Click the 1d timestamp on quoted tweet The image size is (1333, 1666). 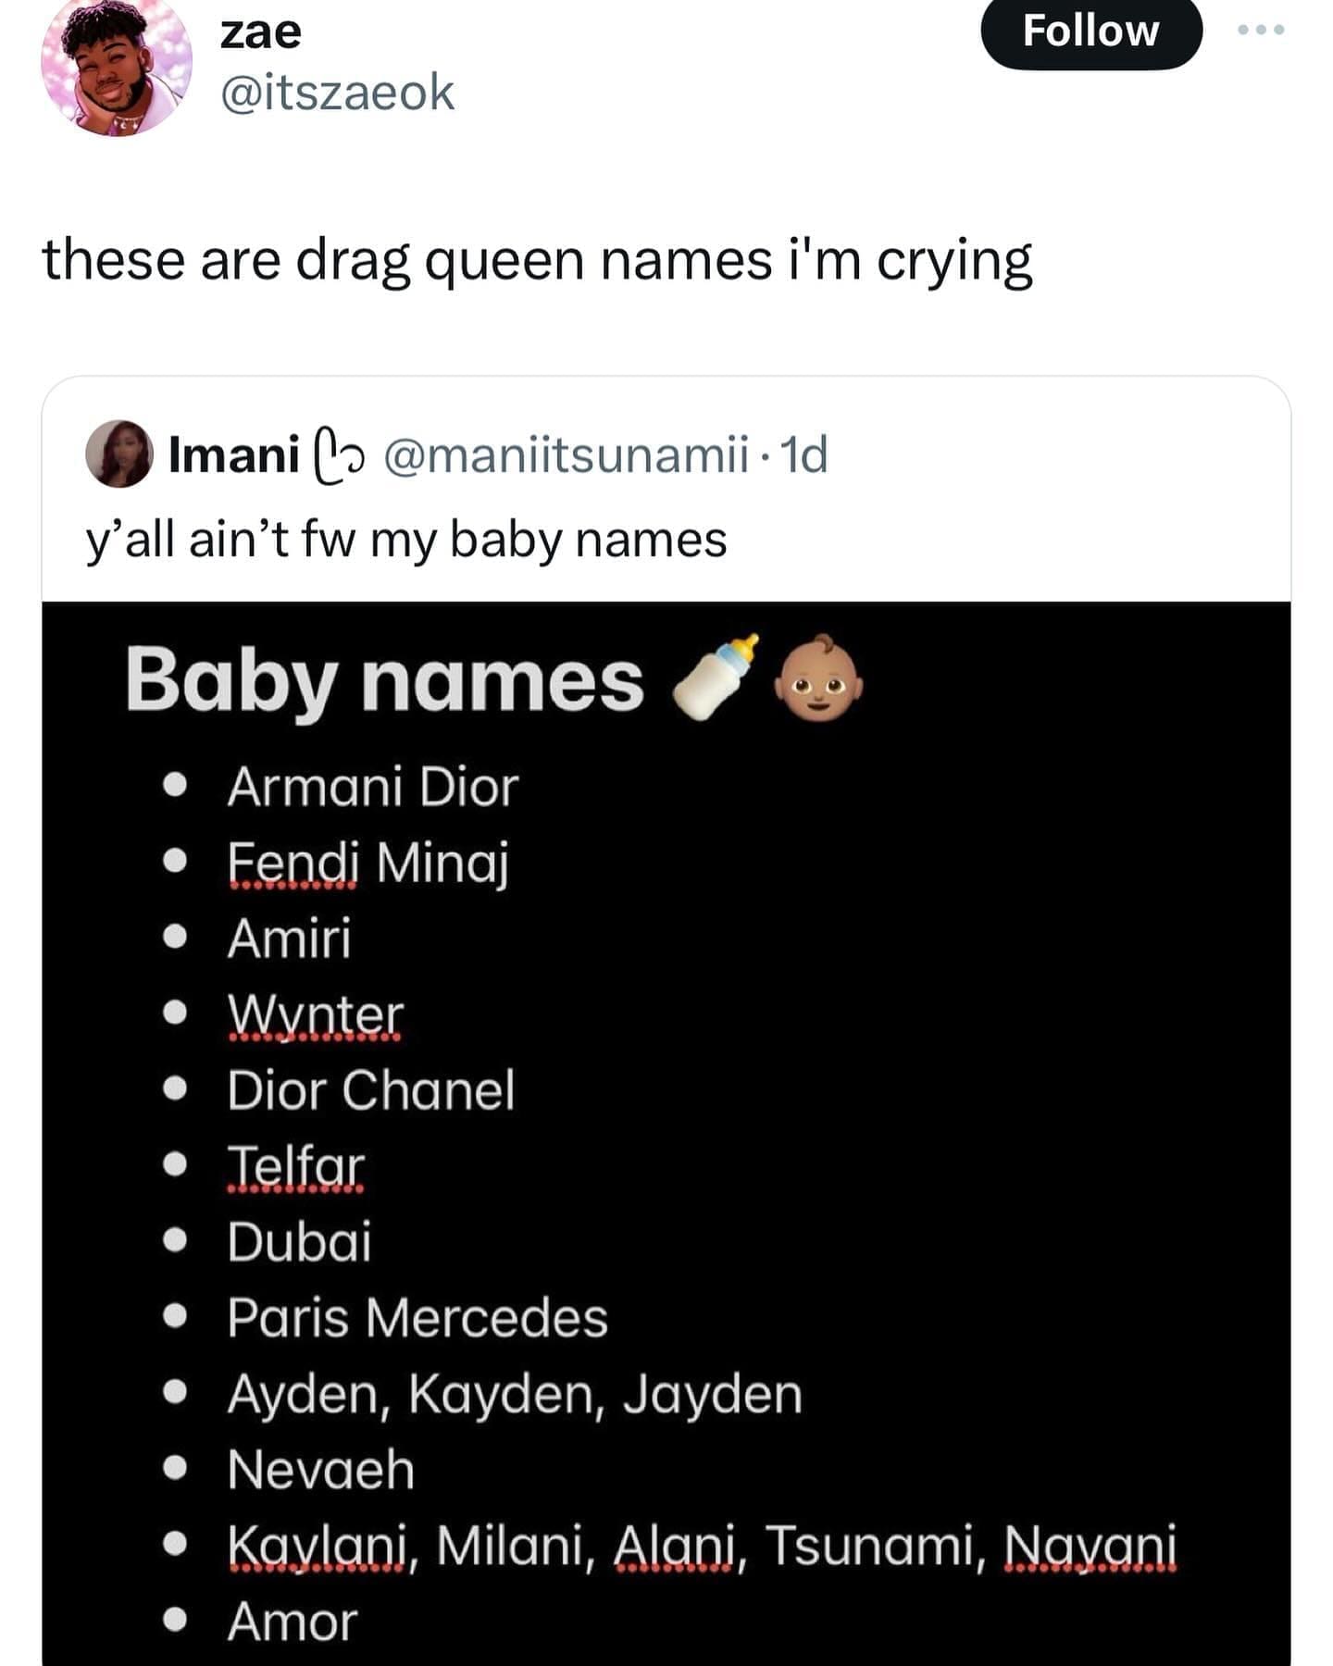tap(804, 454)
